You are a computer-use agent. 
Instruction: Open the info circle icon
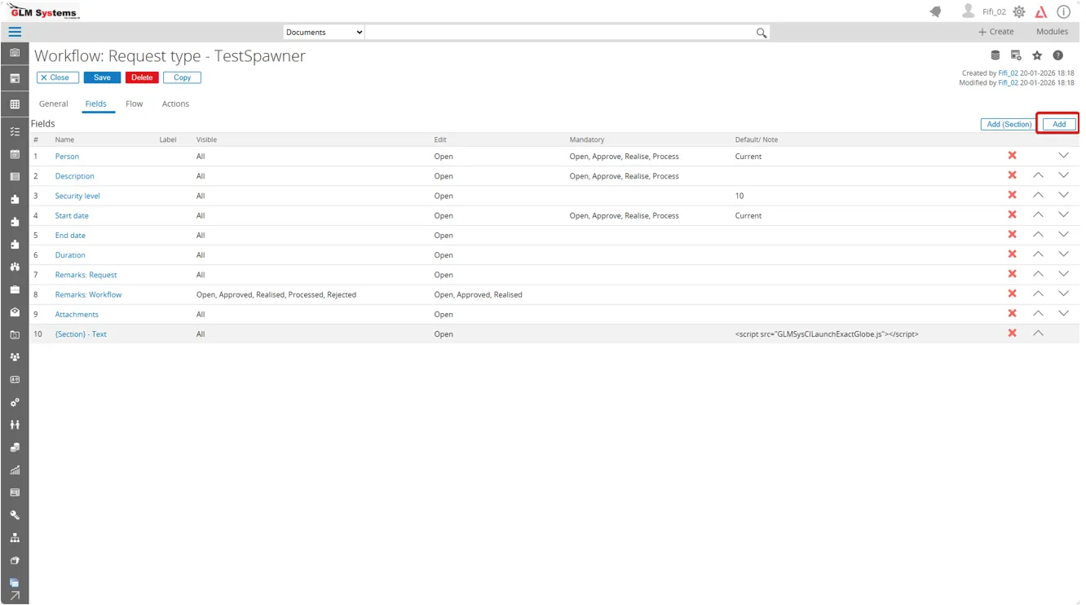point(1063,12)
